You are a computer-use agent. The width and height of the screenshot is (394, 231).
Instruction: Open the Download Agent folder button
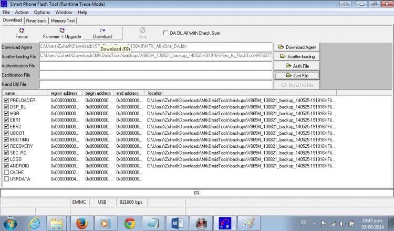(297, 47)
